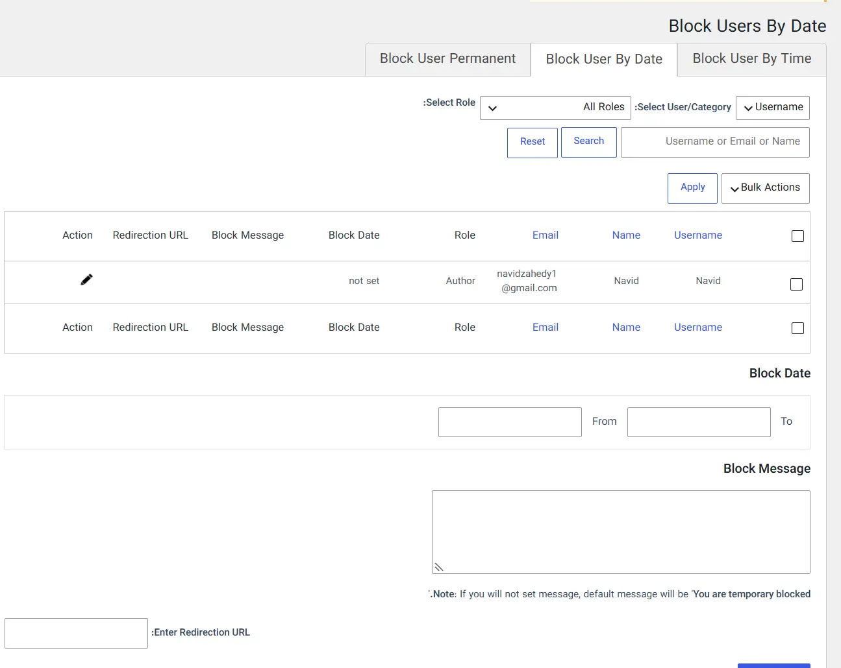Click the 'not set' block date value
841x668 pixels.
[364, 281]
